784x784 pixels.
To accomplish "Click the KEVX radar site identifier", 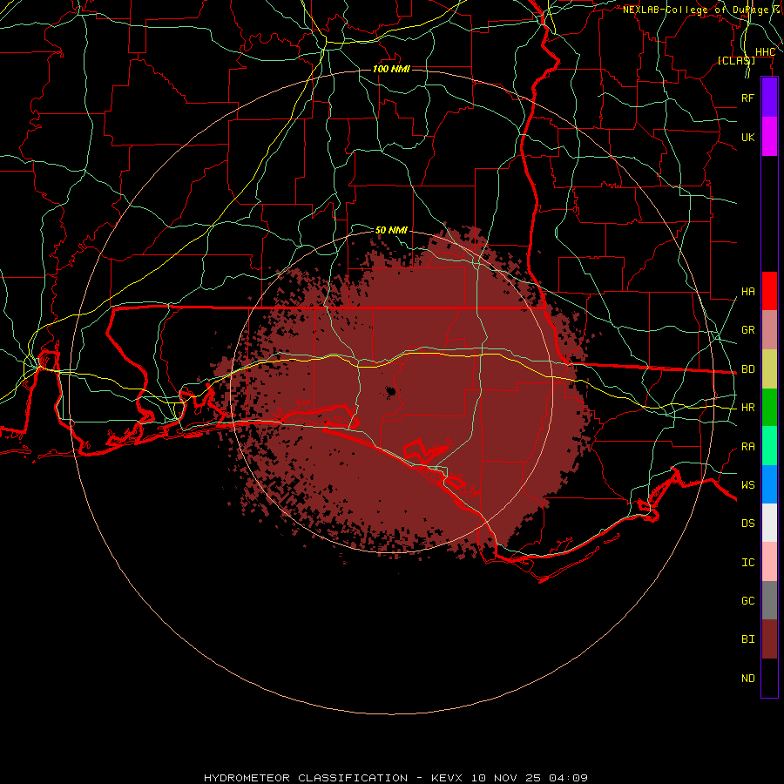I will [447, 778].
